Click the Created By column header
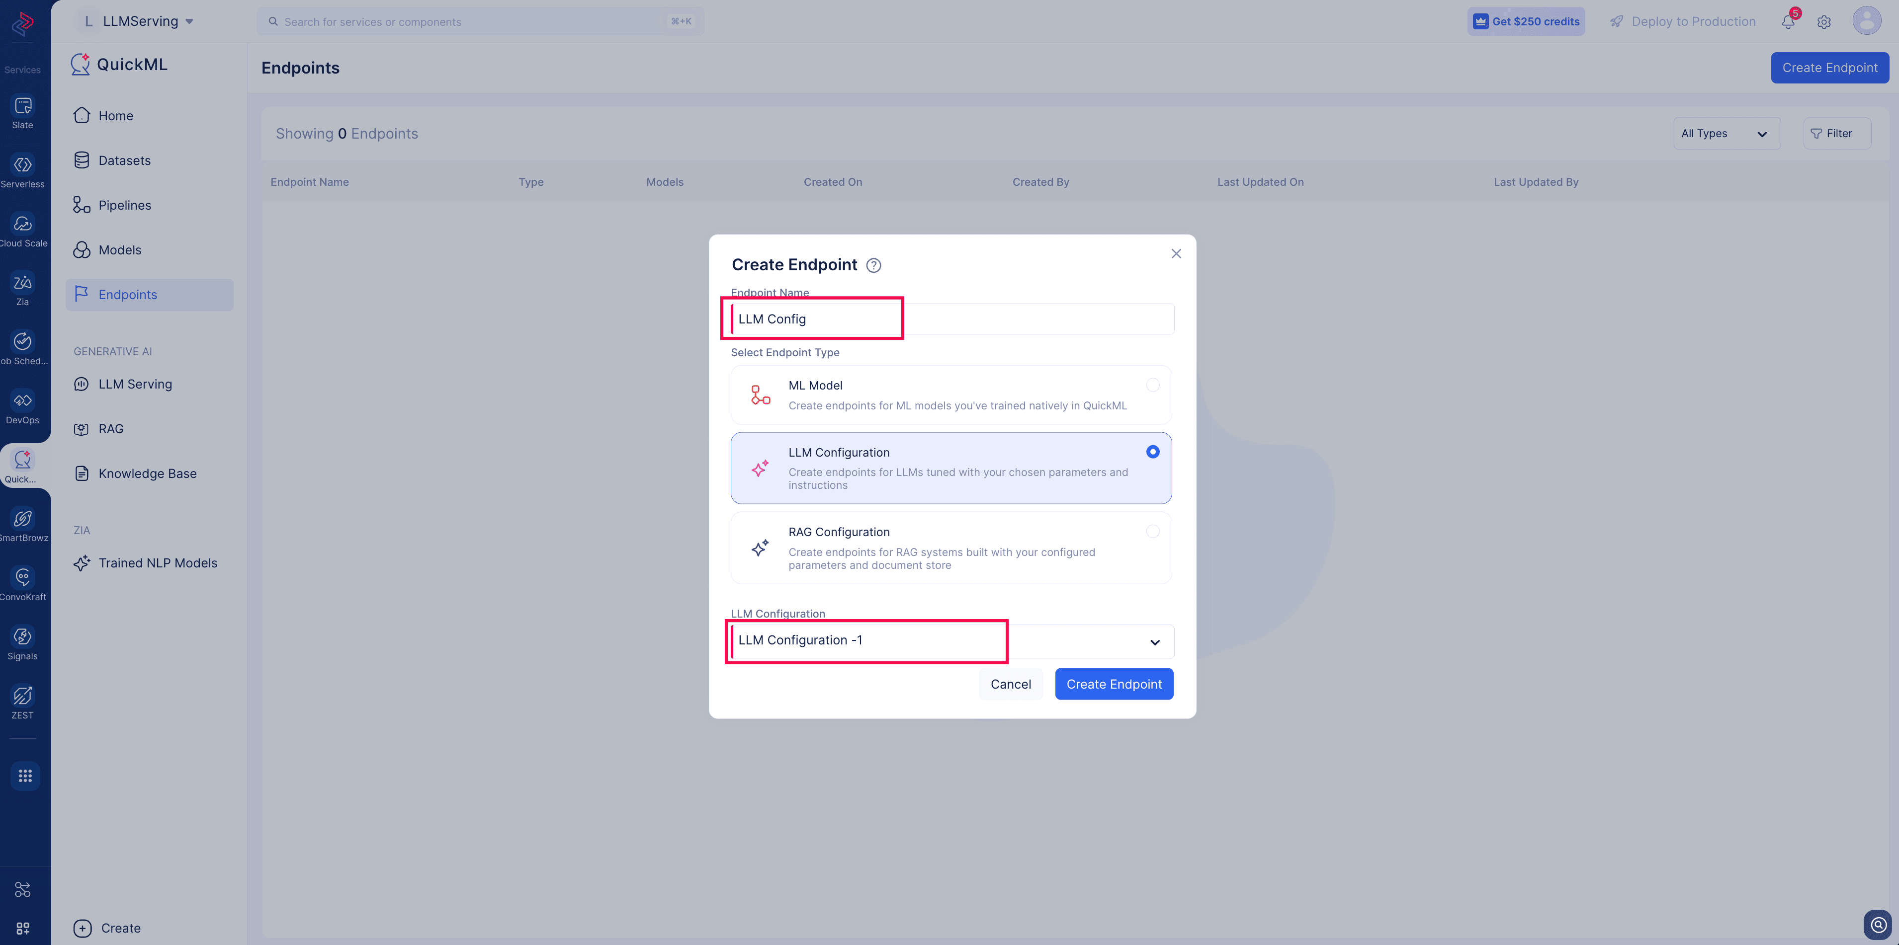Screen dimensions: 1899x945 coord(1040,182)
